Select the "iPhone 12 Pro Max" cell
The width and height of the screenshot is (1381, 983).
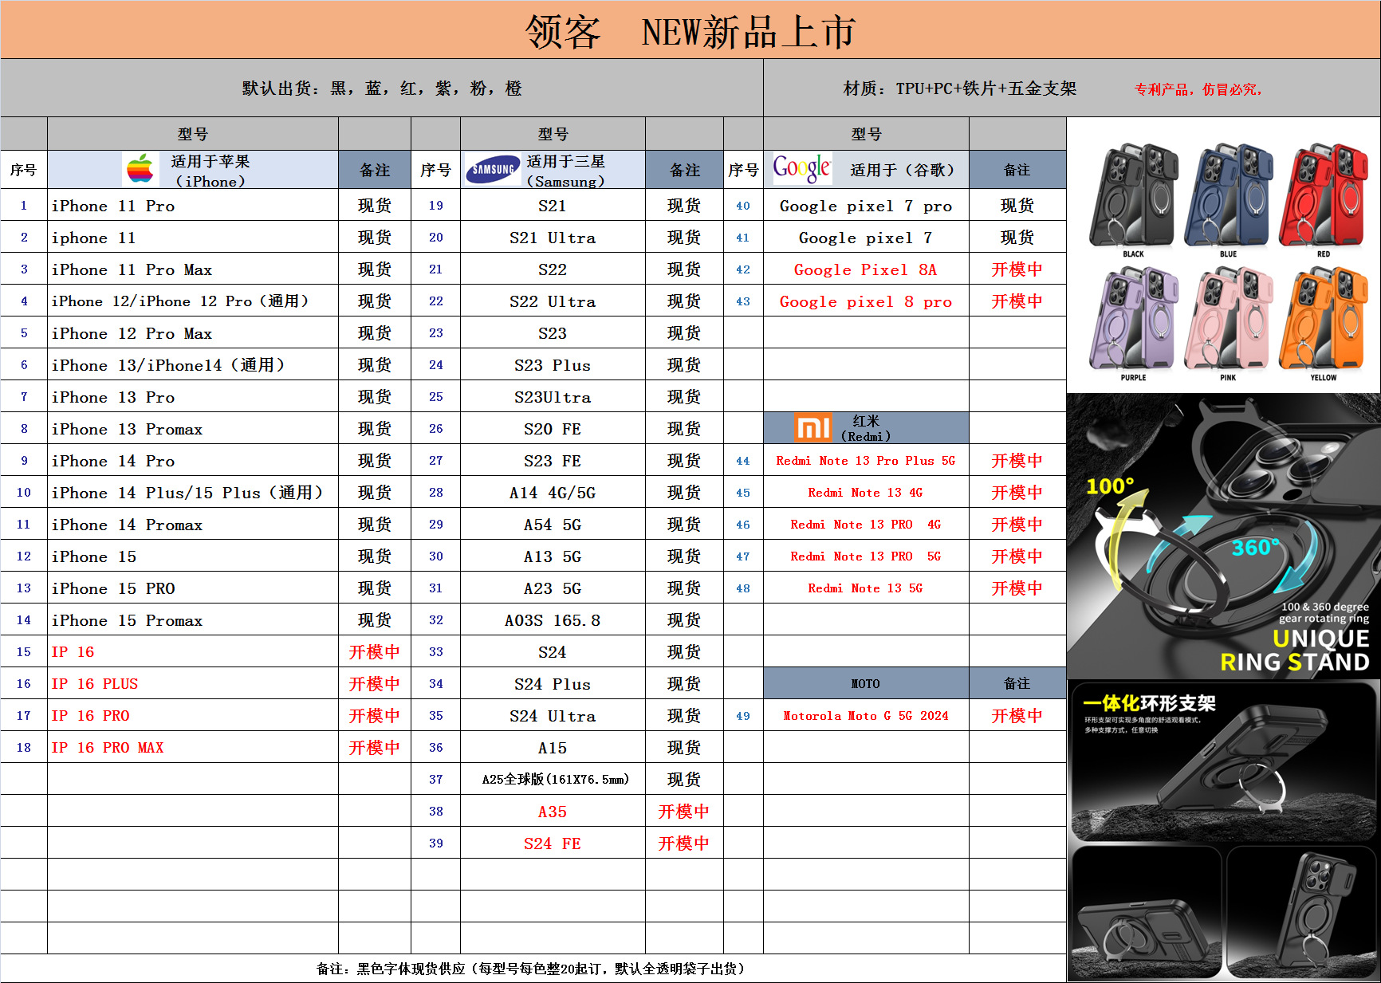(x=193, y=332)
